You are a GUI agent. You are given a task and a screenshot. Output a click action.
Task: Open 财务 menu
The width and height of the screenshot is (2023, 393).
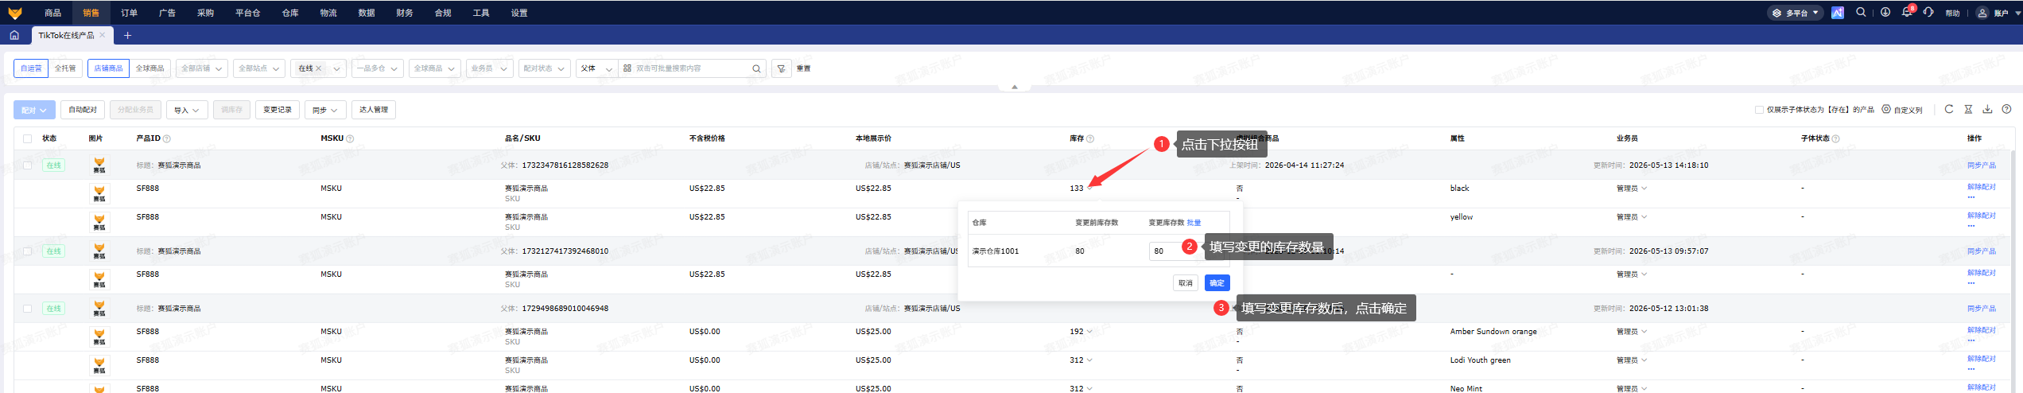point(405,13)
